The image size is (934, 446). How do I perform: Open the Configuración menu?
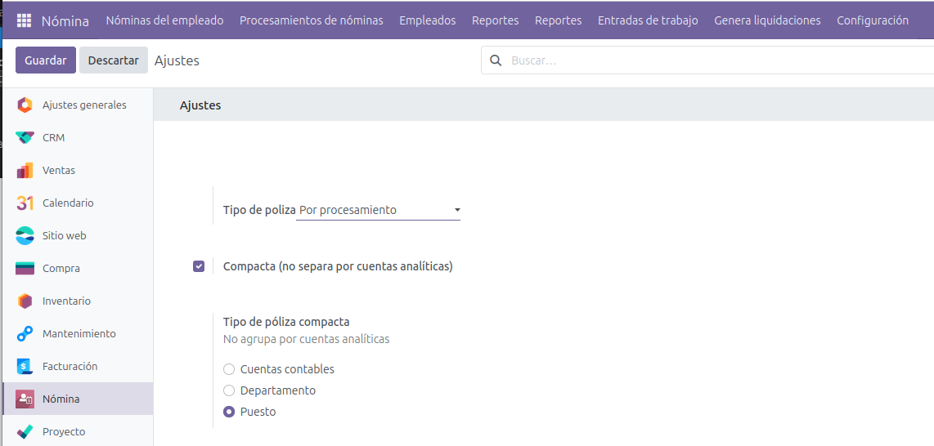click(x=872, y=20)
